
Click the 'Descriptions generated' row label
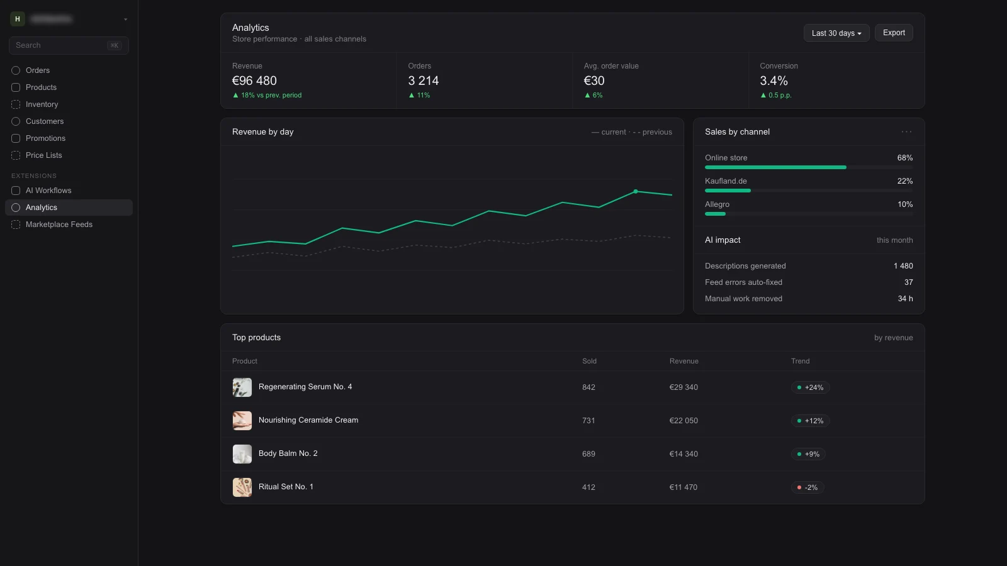pyautogui.click(x=745, y=266)
